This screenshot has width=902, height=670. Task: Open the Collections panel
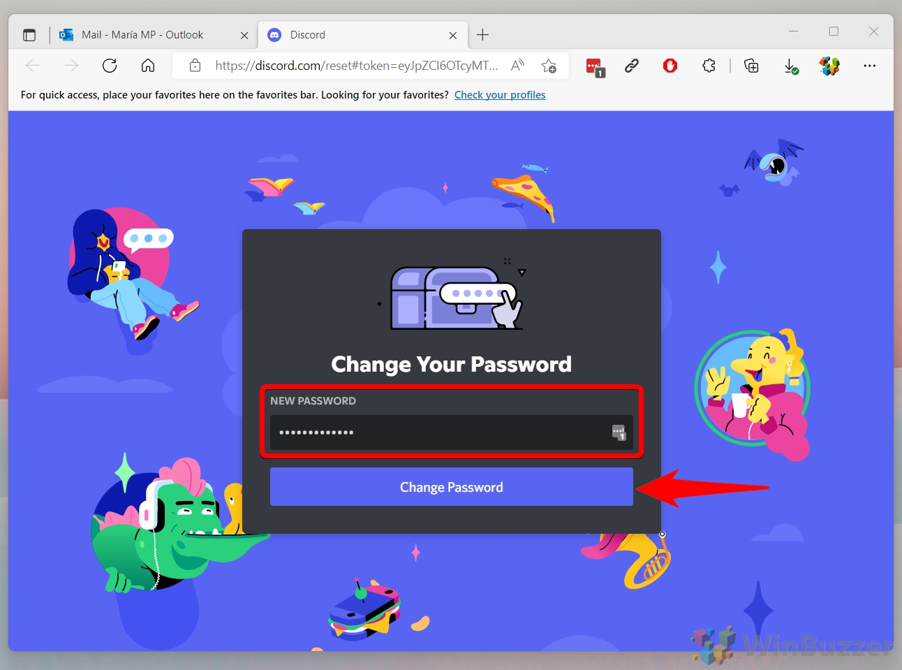(x=751, y=66)
